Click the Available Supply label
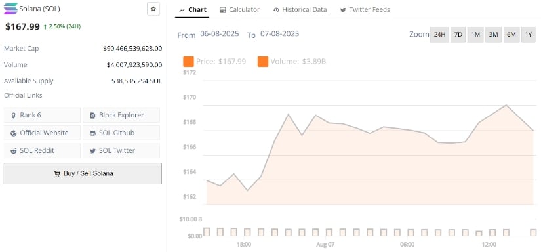The width and height of the screenshot is (541, 252). (29, 81)
